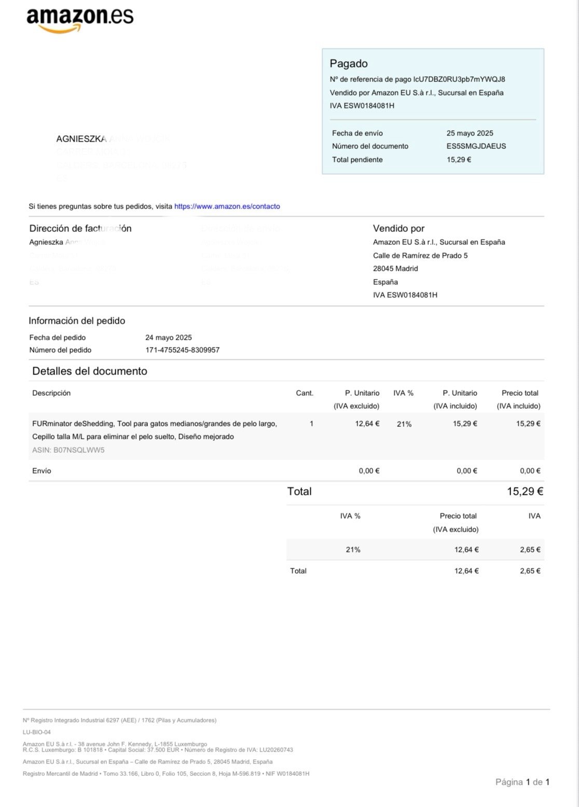
Task: Select the 'Fecha del pedido' label
Action: point(58,338)
